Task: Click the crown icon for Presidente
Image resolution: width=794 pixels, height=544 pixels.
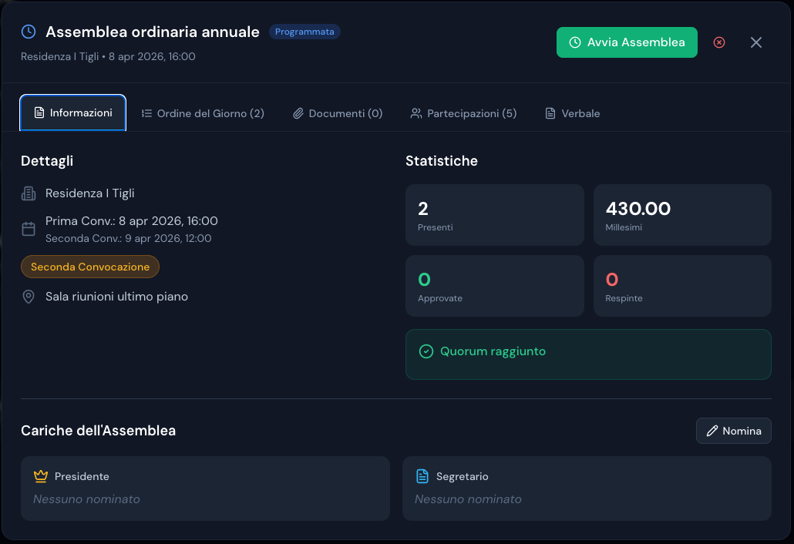Action: 41,476
